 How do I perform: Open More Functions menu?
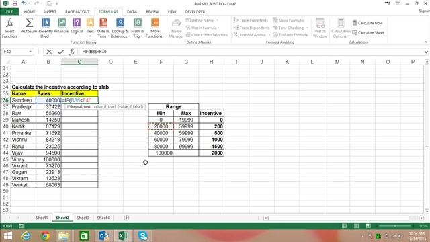point(155,28)
